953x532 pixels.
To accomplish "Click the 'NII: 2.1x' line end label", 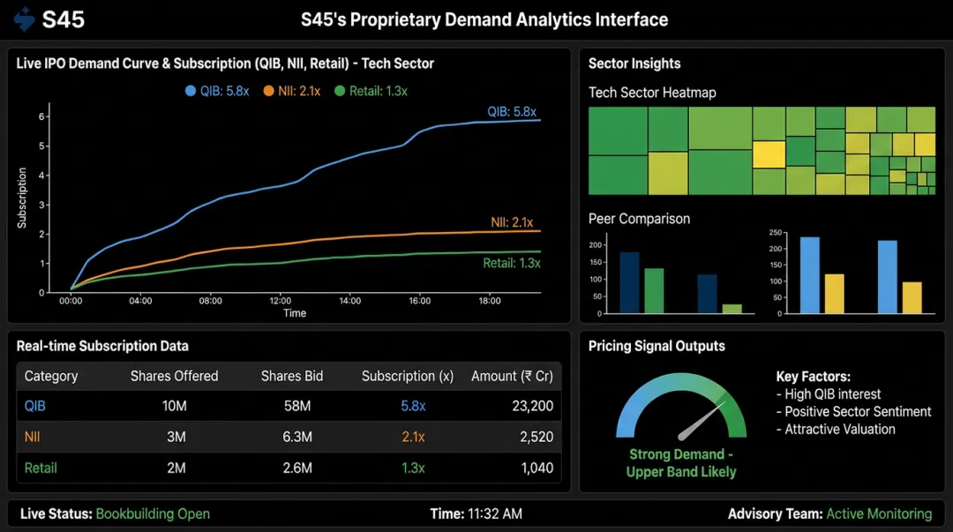I will (x=512, y=222).
